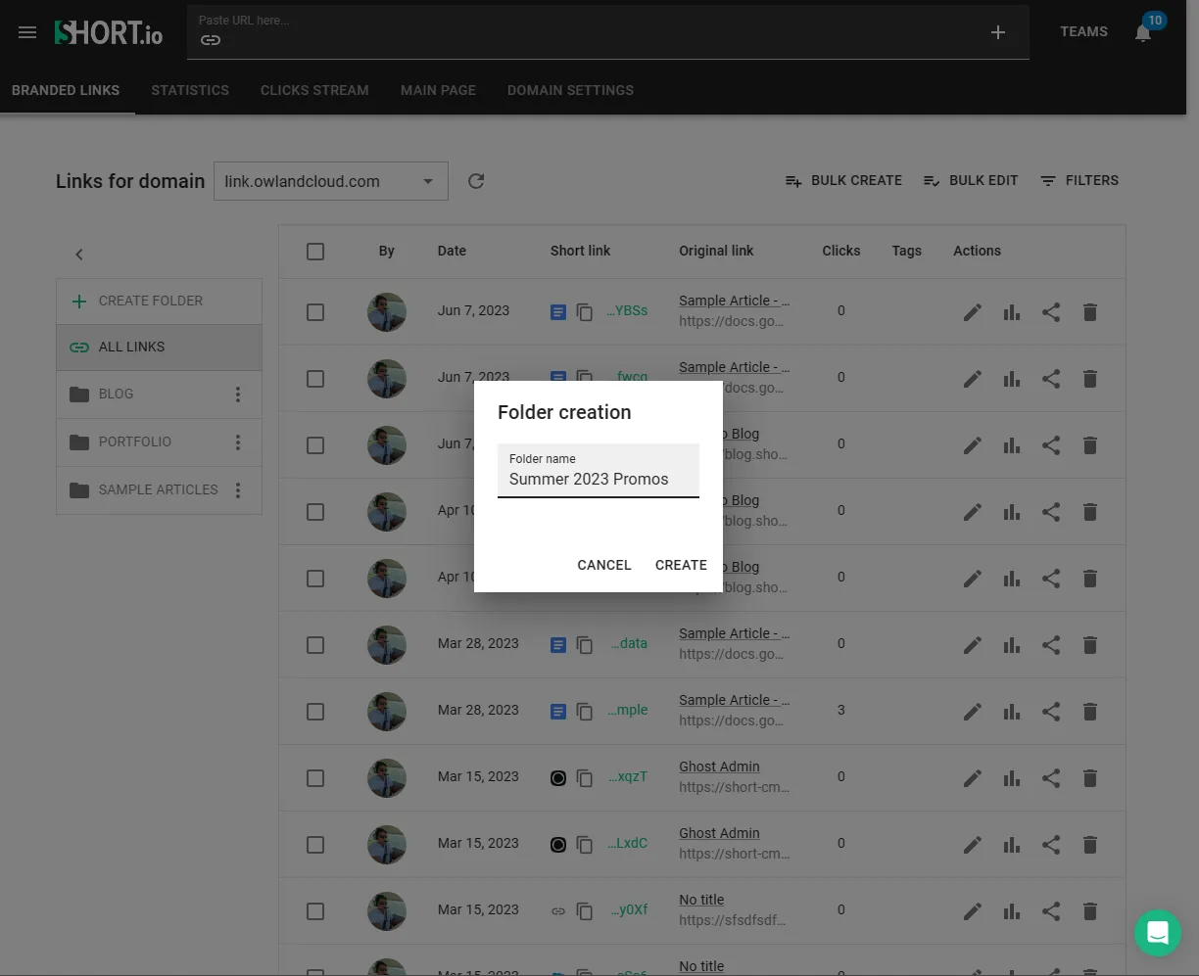Copy the ...YBSs short link
The image size is (1199, 976).
(585, 312)
